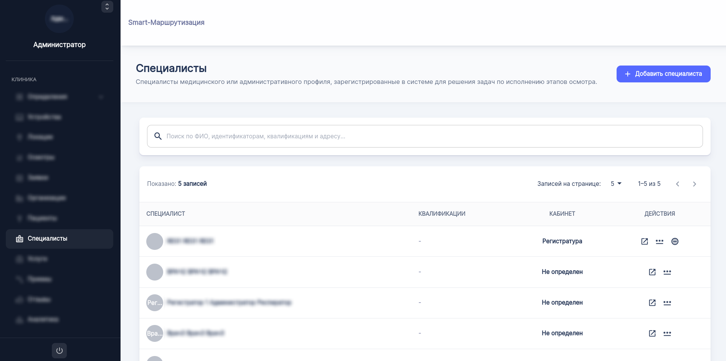
Task: Open Регистратура row's external-link icon
Action: 645,241
